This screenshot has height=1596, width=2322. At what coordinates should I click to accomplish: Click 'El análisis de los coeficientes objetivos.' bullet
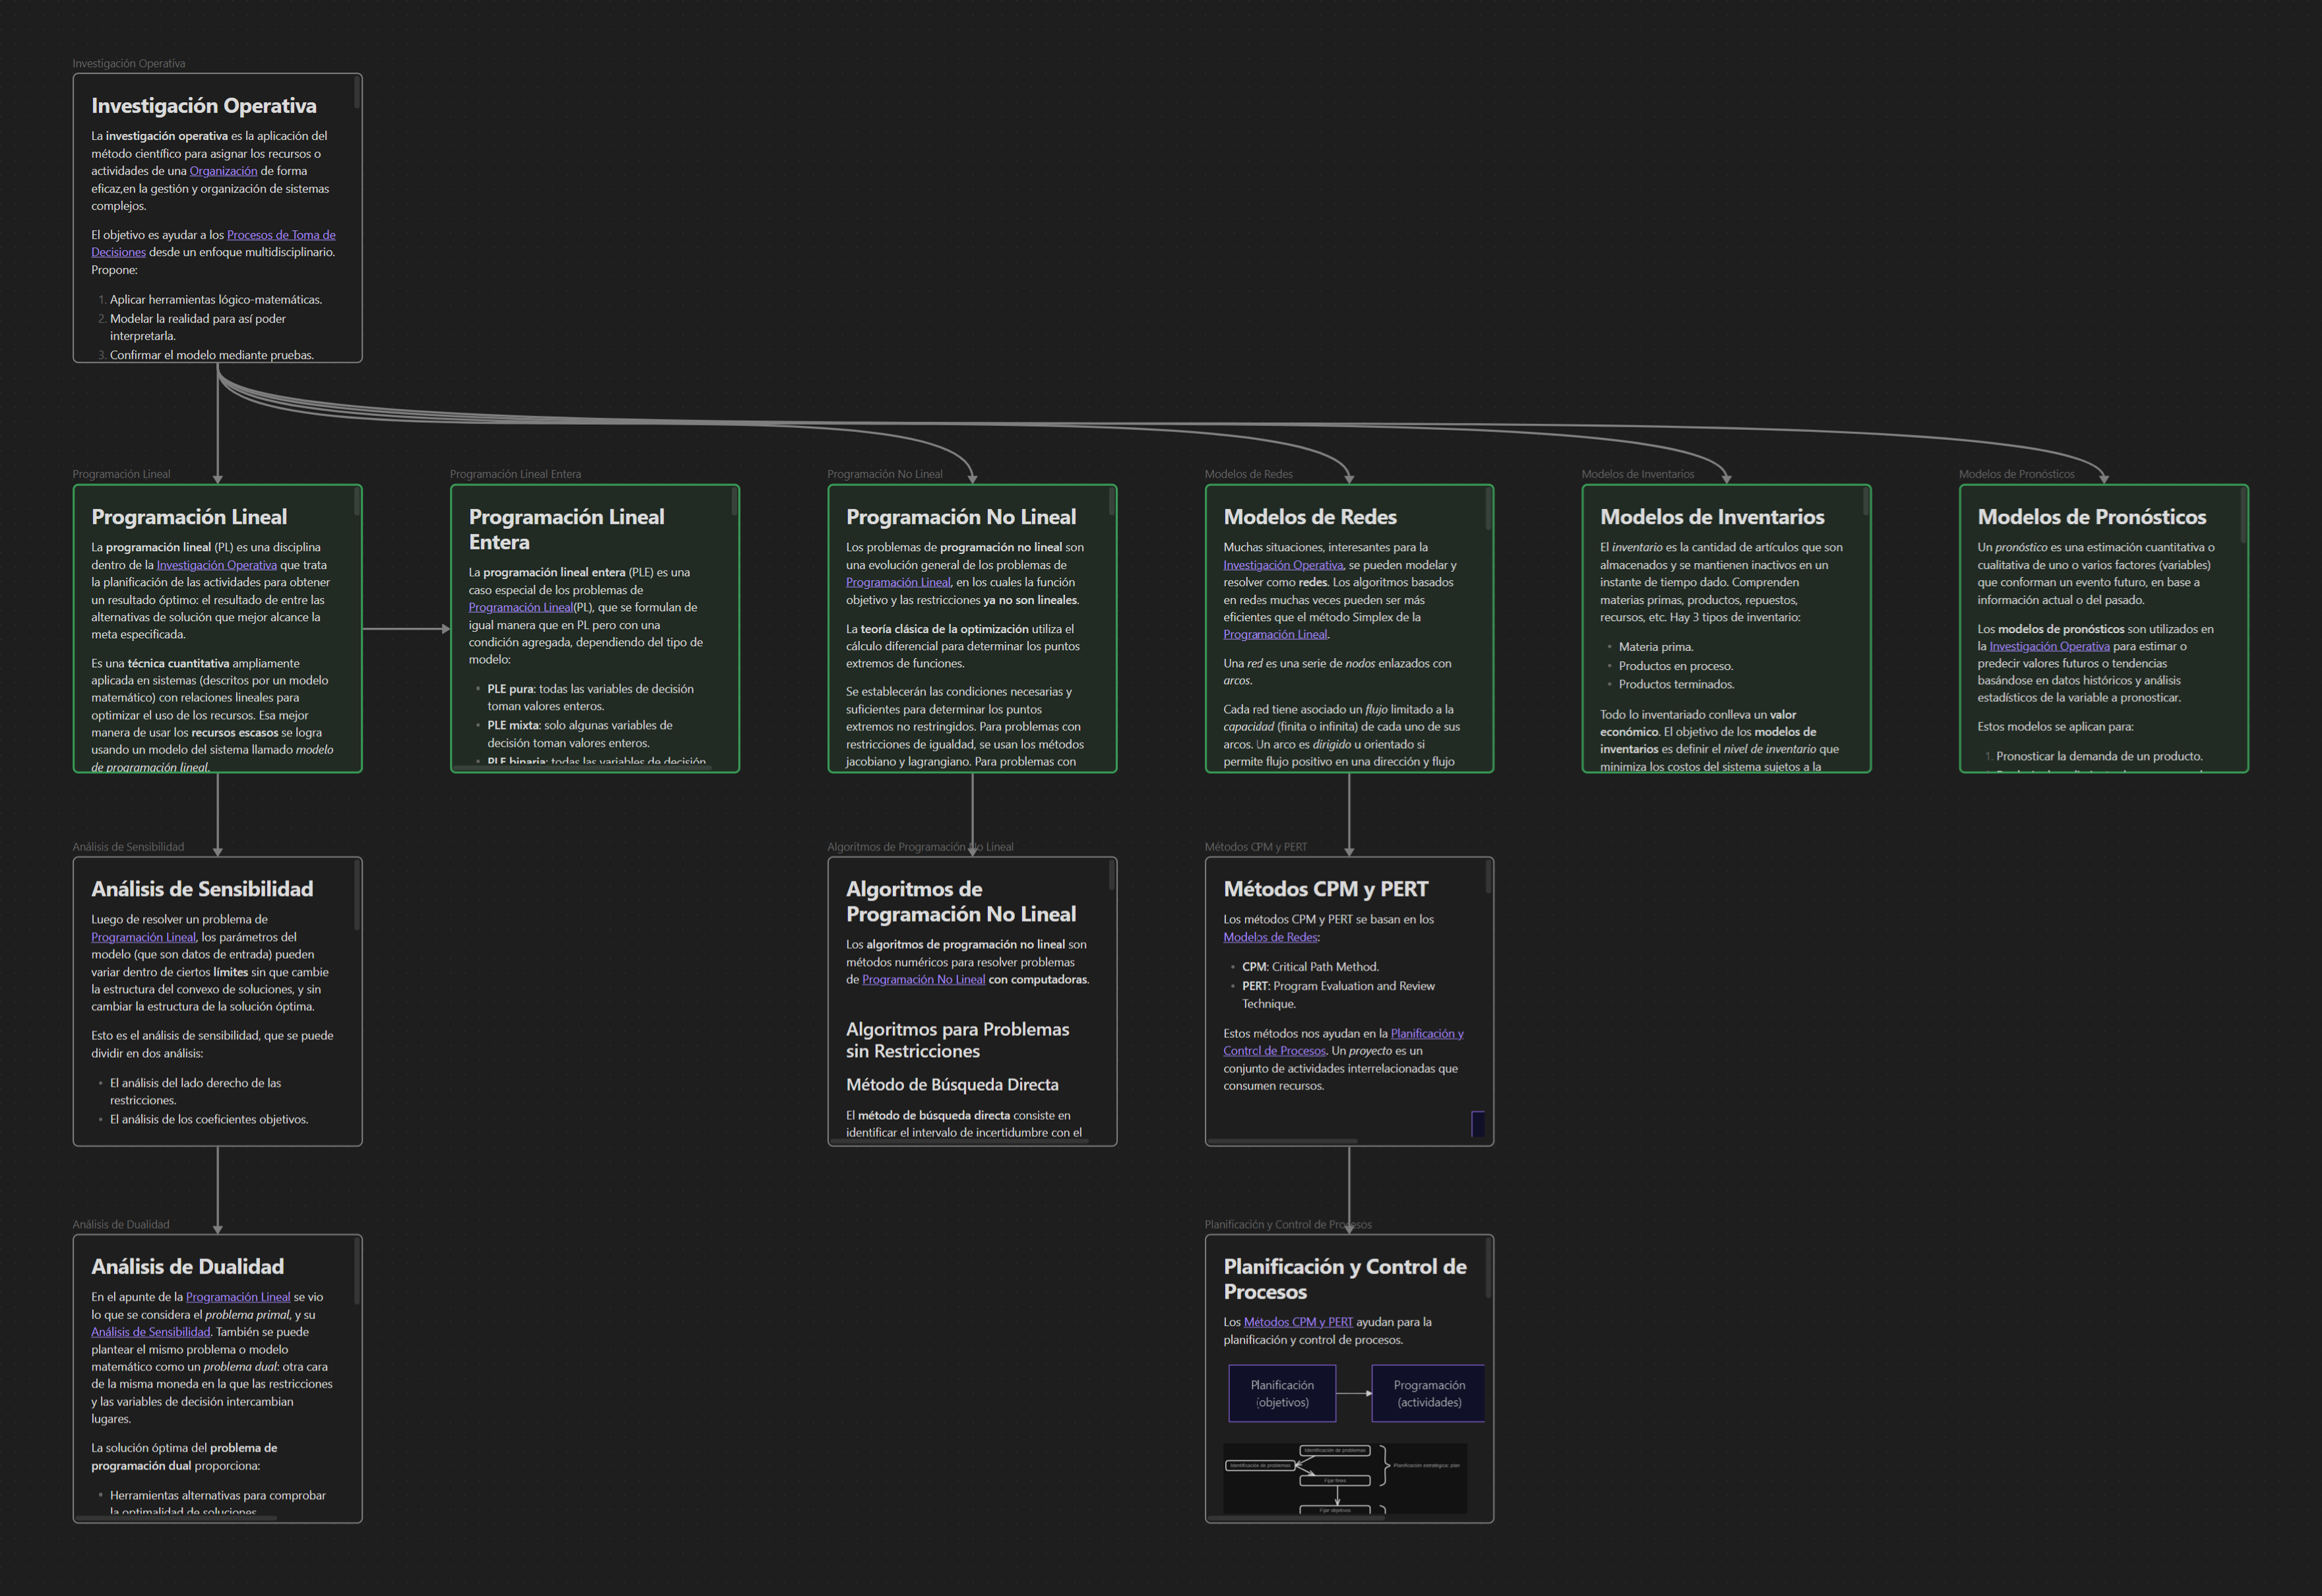coord(209,1119)
